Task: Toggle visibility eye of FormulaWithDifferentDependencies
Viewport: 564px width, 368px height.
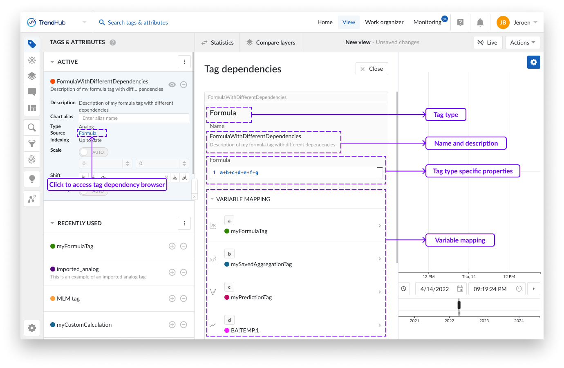Action: [172, 85]
